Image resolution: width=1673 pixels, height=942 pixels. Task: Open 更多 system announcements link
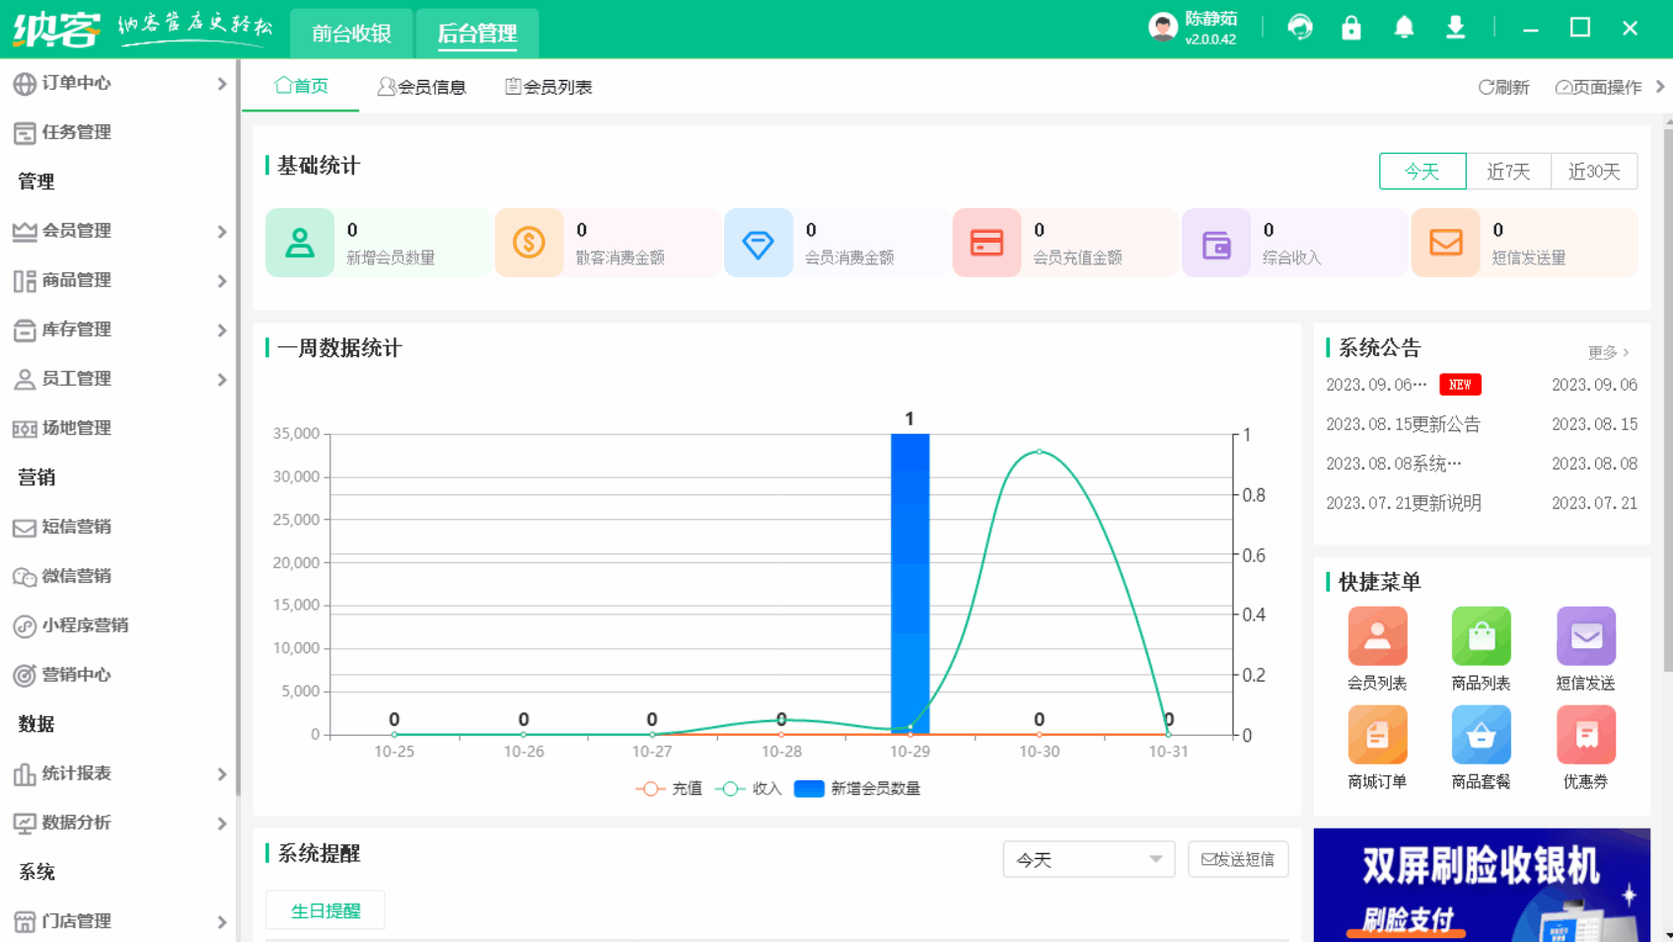(1603, 352)
